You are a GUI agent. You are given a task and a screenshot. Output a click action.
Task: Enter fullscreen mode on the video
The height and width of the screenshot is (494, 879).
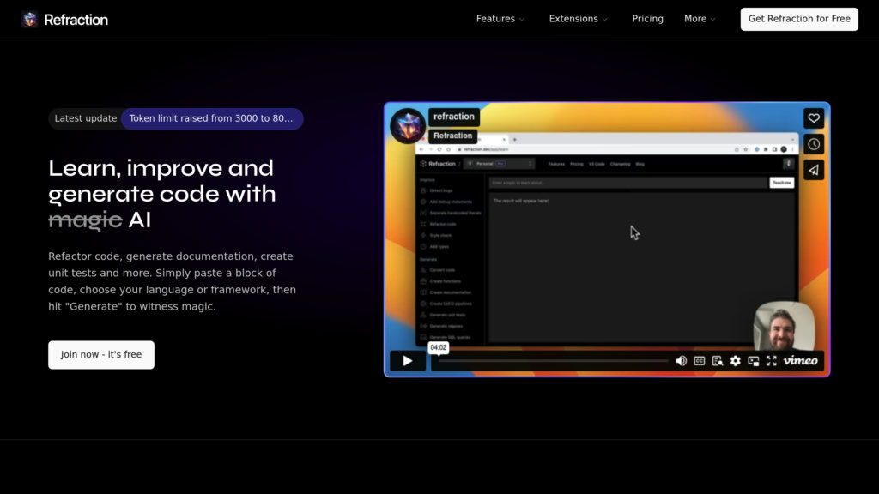771,361
